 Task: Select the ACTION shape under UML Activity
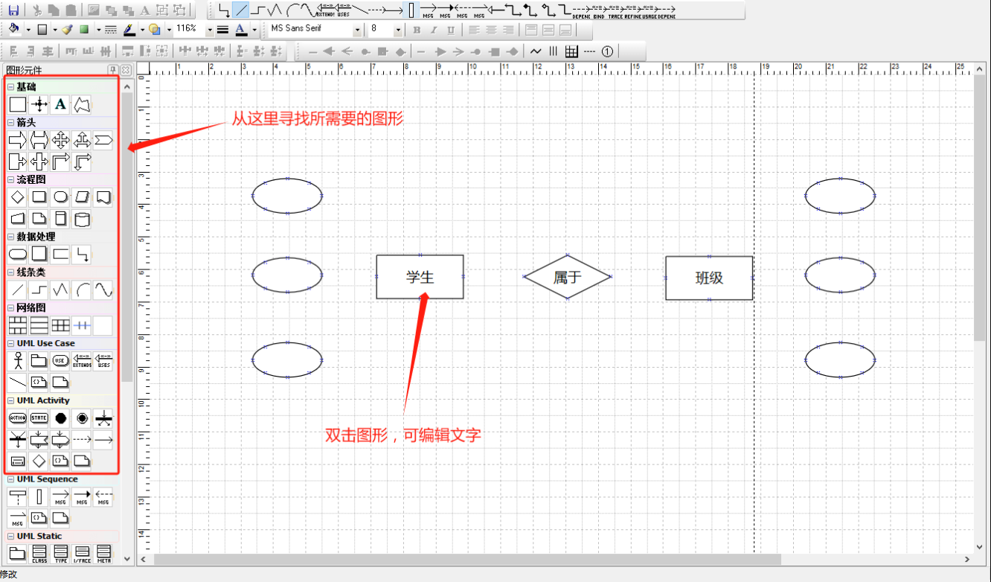pos(18,418)
